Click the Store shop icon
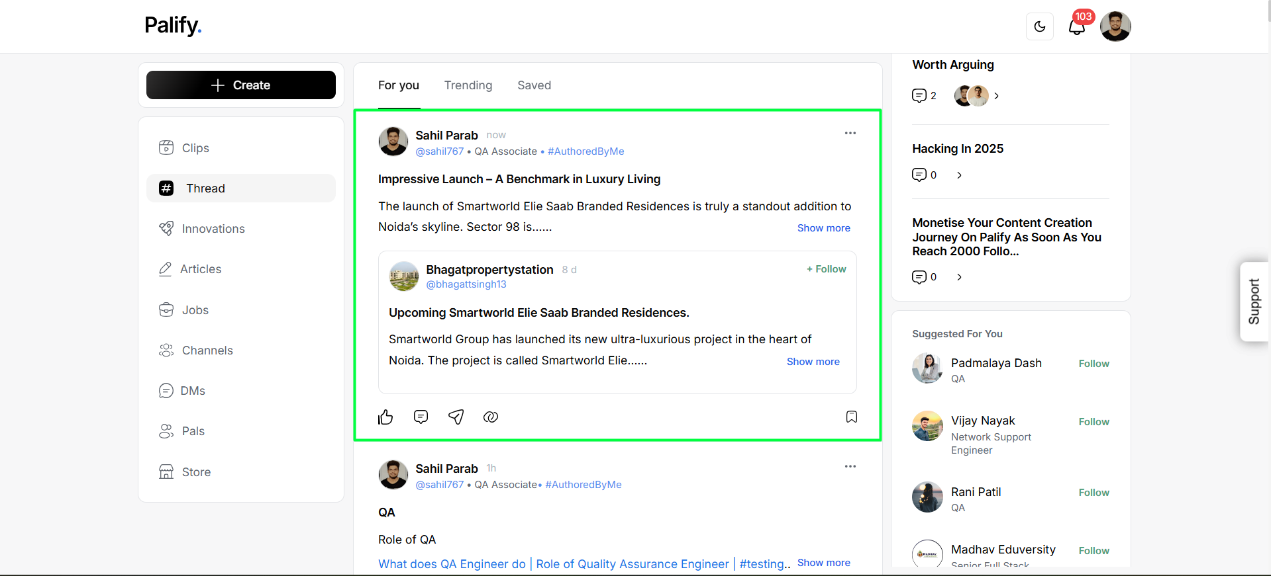This screenshot has height=576, width=1271. pyautogui.click(x=166, y=472)
